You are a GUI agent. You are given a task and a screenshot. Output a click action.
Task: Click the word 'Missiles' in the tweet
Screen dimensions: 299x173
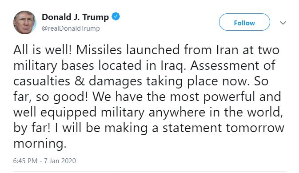pos(99,50)
